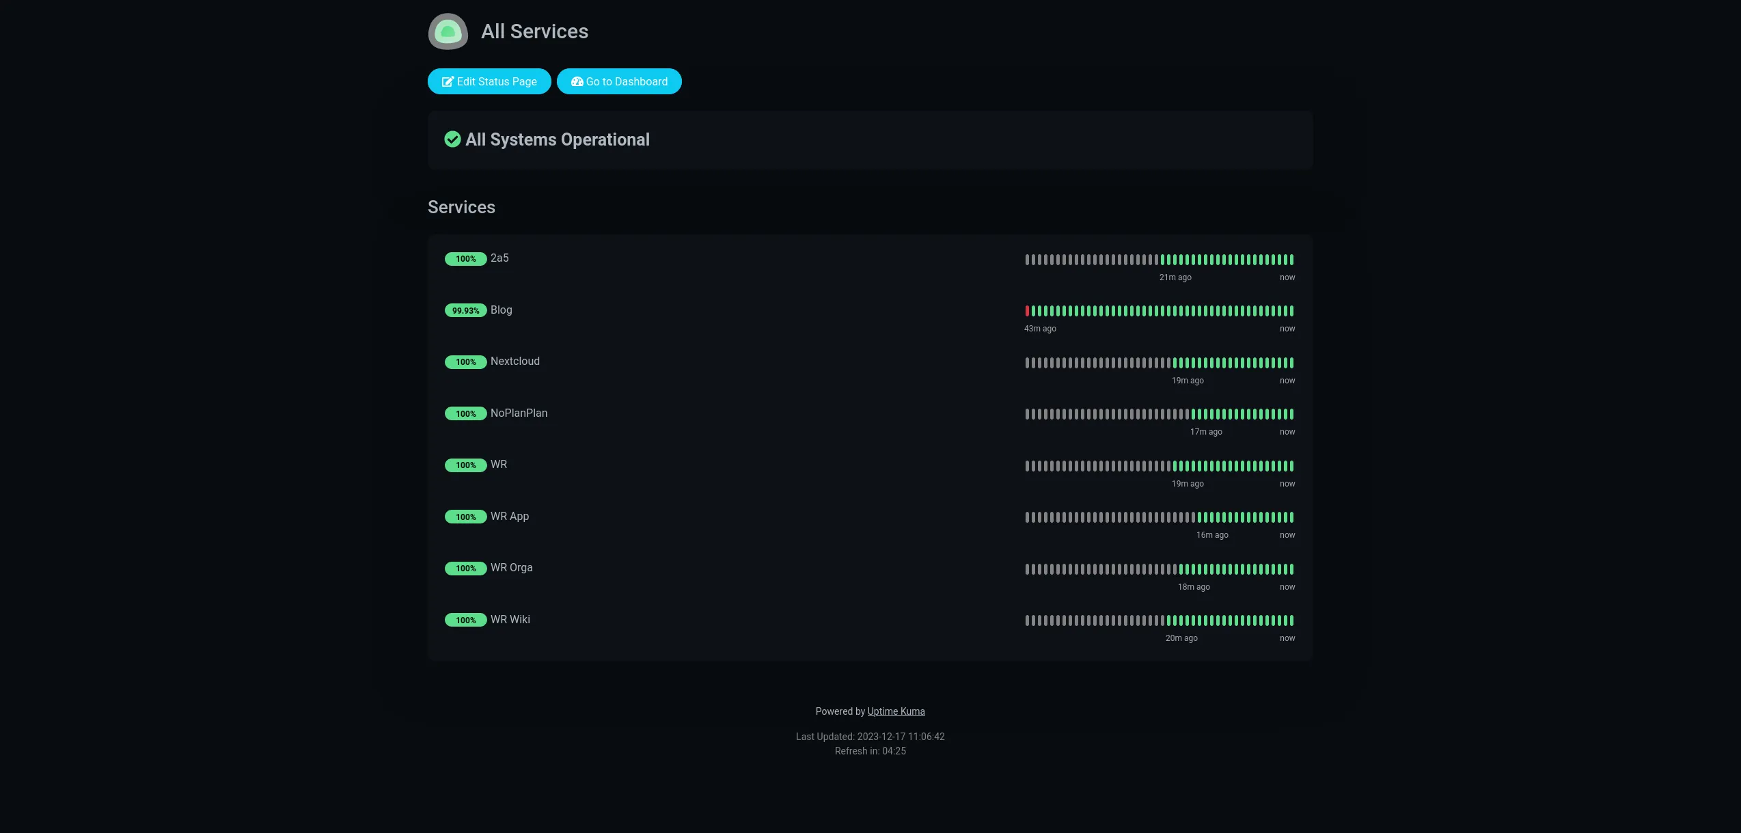The width and height of the screenshot is (1741, 833).
Task: Click the Edit Status Page button
Action: pos(489,81)
